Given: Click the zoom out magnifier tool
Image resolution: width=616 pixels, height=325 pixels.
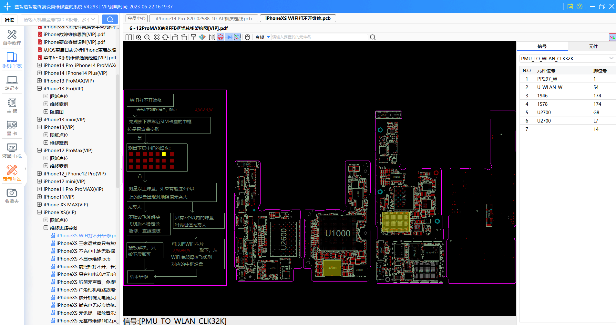Looking at the screenshot, I should pos(147,37).
